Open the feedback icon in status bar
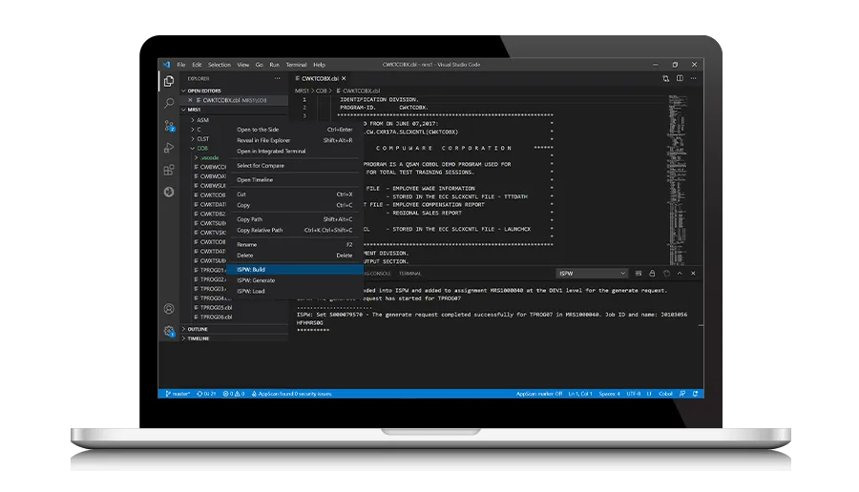859x492 pixels. click(x=682, y=394)
